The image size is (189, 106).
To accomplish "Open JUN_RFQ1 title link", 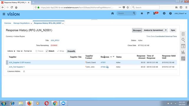I will [55, 40].
